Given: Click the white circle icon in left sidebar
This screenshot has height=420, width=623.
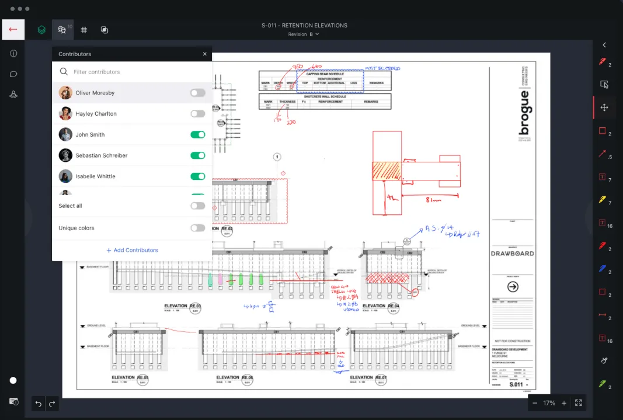Looking at the screenshot, I should 13,380.
